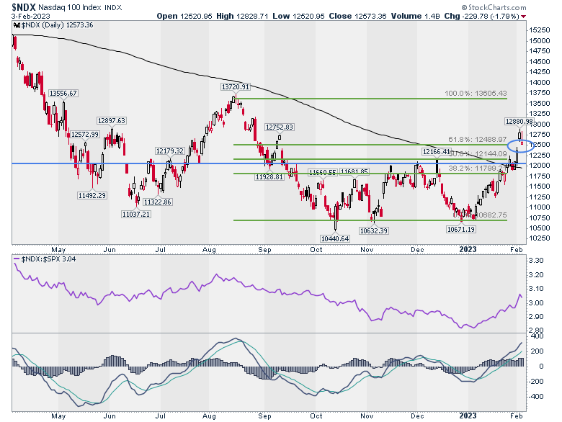Click the '61.8%: 12488.97' Fibonacci label
Screen dimensions: 562x422
click(478, 140)
